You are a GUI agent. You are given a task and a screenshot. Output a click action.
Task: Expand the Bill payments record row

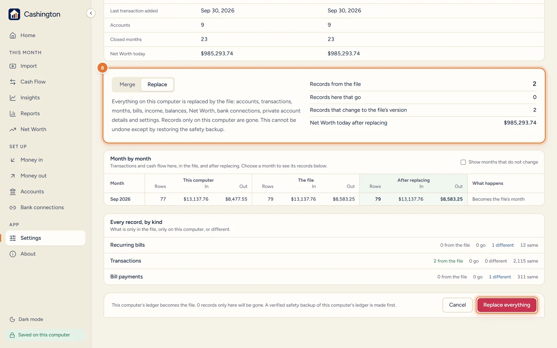tap(324, 277)
